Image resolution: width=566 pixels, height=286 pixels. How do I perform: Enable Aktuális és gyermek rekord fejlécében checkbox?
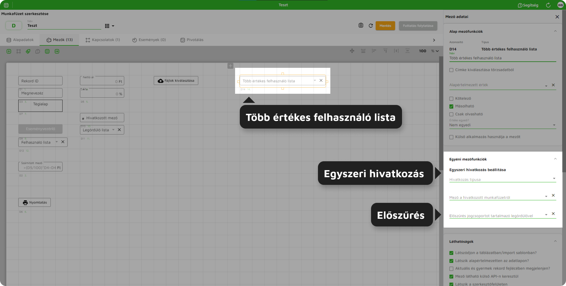click(x=451, y=269)
